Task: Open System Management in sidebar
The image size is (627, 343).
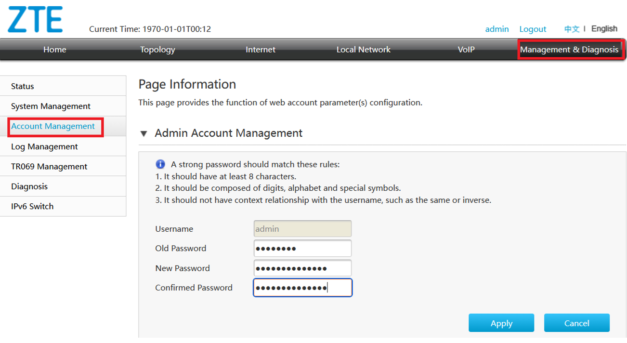Action: [x=51, y=106]
